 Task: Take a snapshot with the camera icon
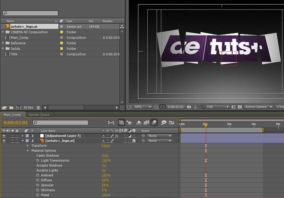tap(189, 107)
